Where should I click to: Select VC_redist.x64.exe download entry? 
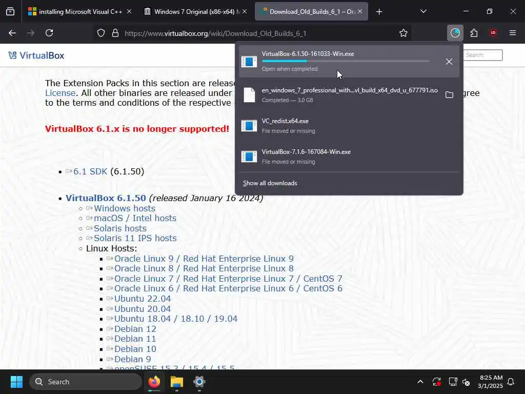click(349, 126)
